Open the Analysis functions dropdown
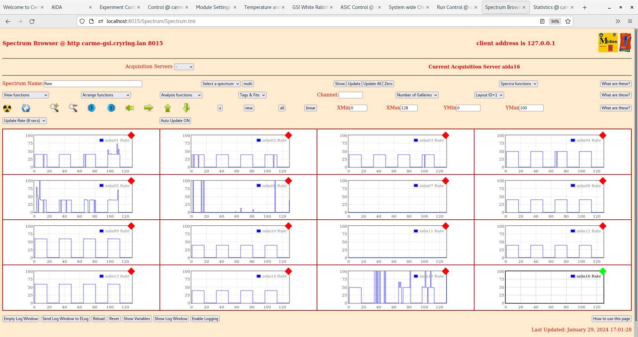The height and width of the screenshot is (337, 638). [181, 95]
